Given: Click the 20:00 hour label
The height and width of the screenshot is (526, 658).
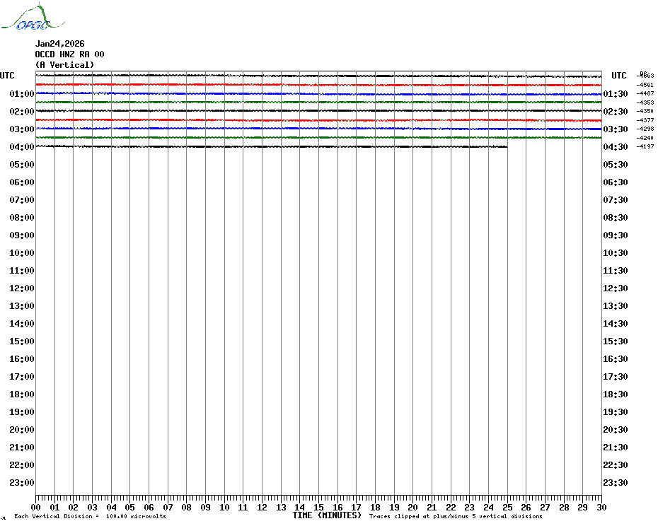Looking at the screenshot, I should point(22,430).
